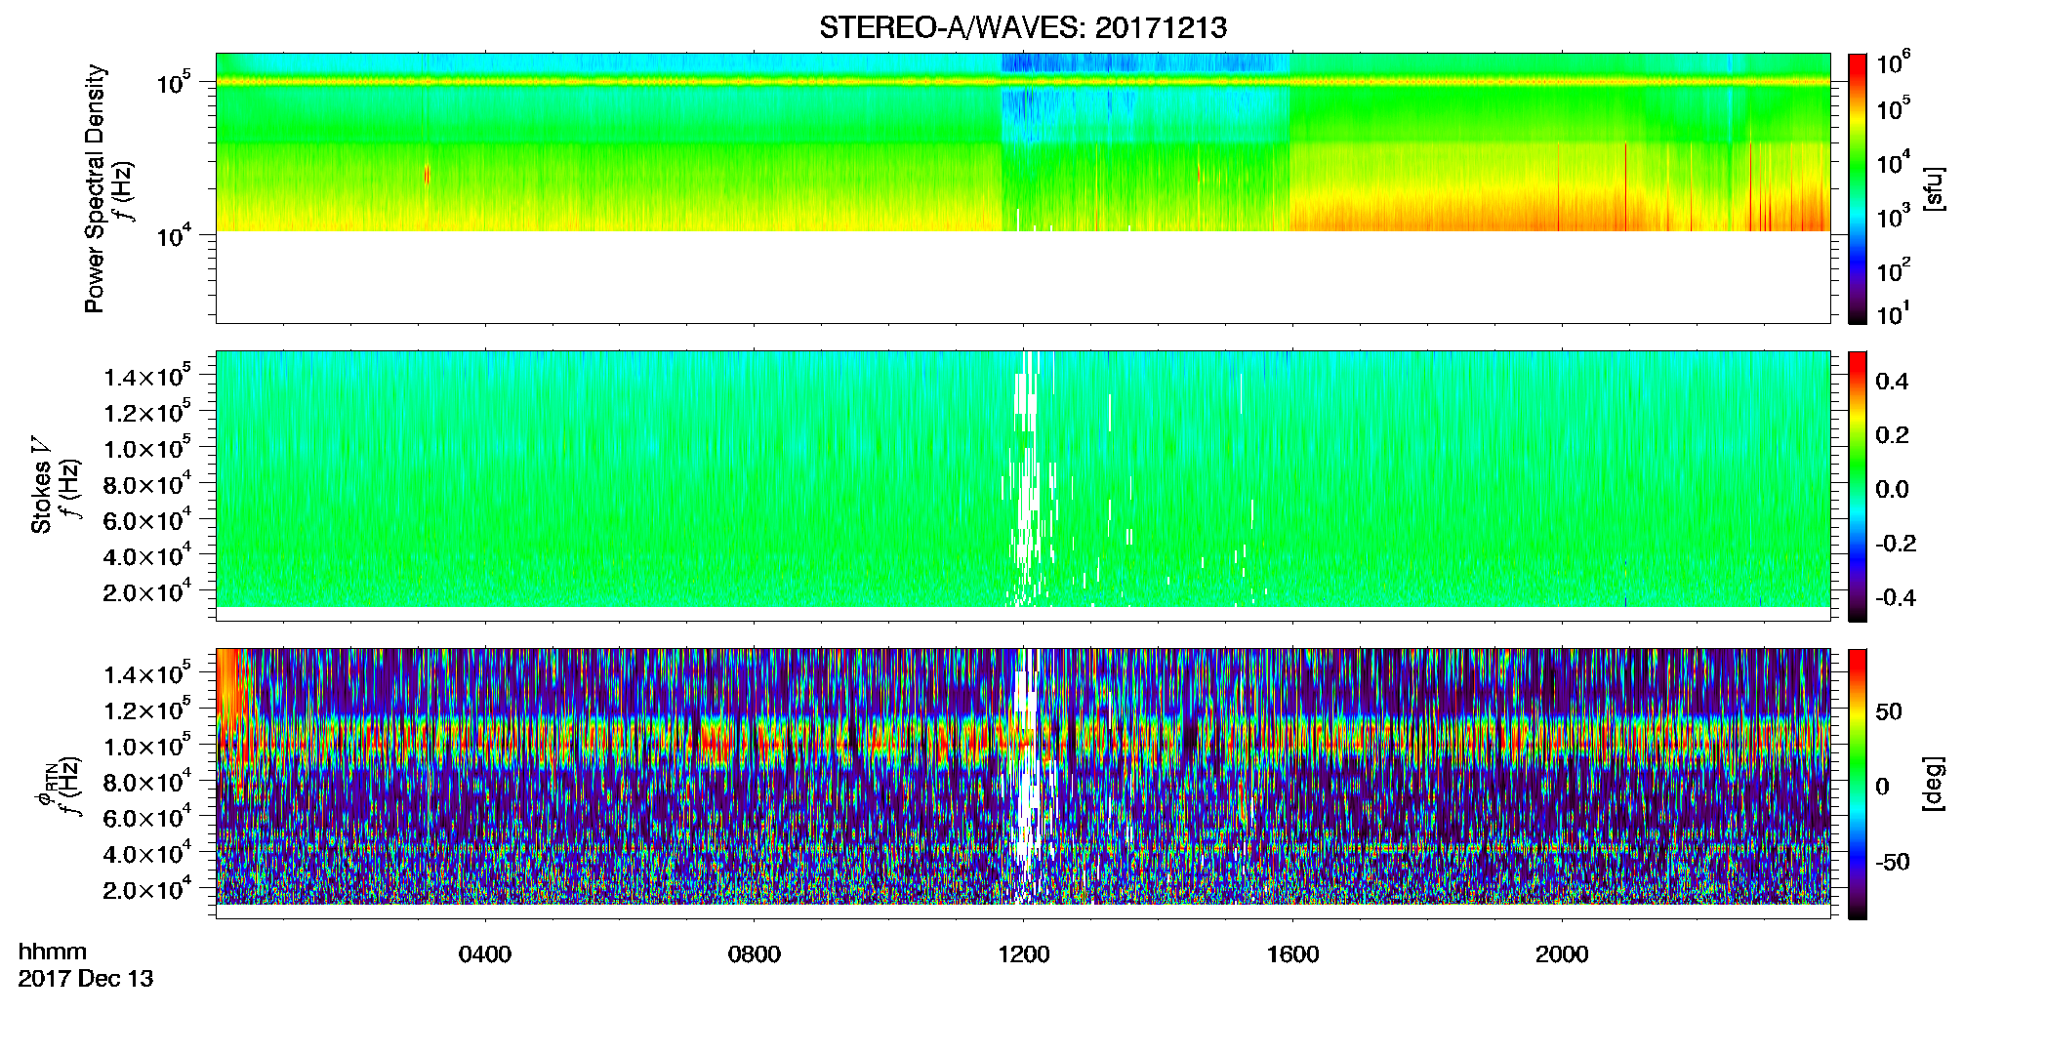Click the Stokes V color bar
The height and width of the screenshot is (1054, 2046).
coord(1857,486)
